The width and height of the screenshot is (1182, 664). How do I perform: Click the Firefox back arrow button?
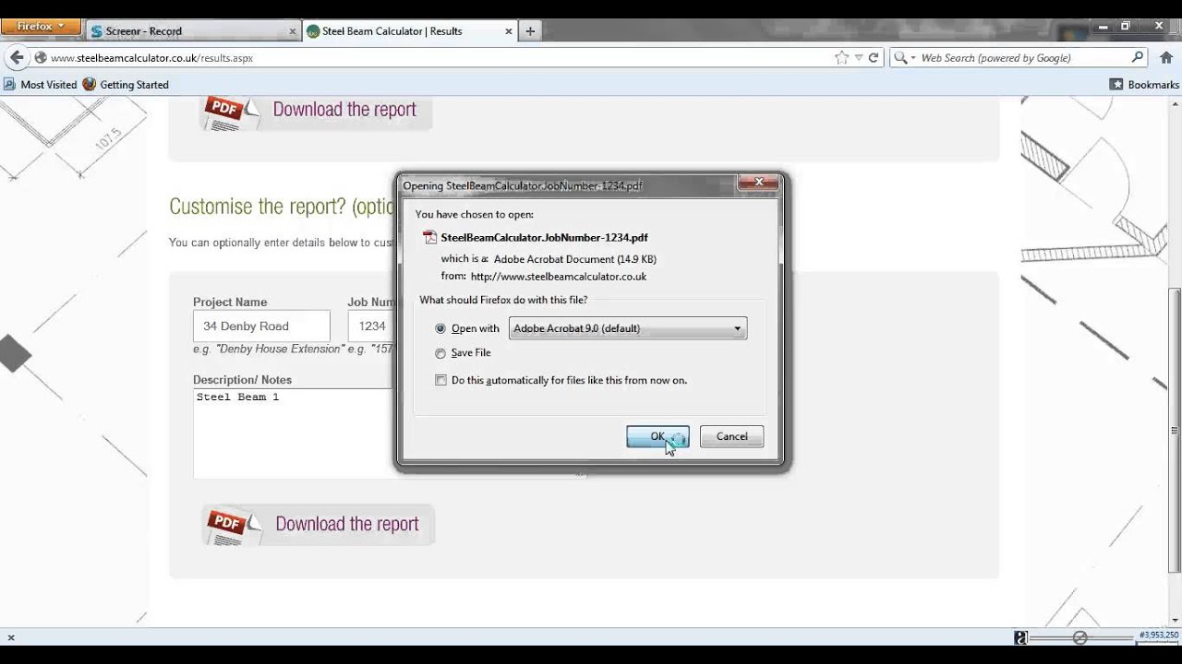click(x=17, y=57)
